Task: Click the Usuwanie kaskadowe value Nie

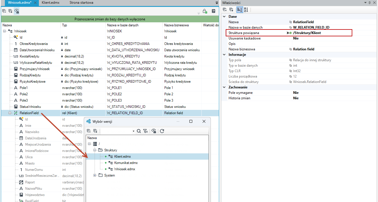Action: 296,38
